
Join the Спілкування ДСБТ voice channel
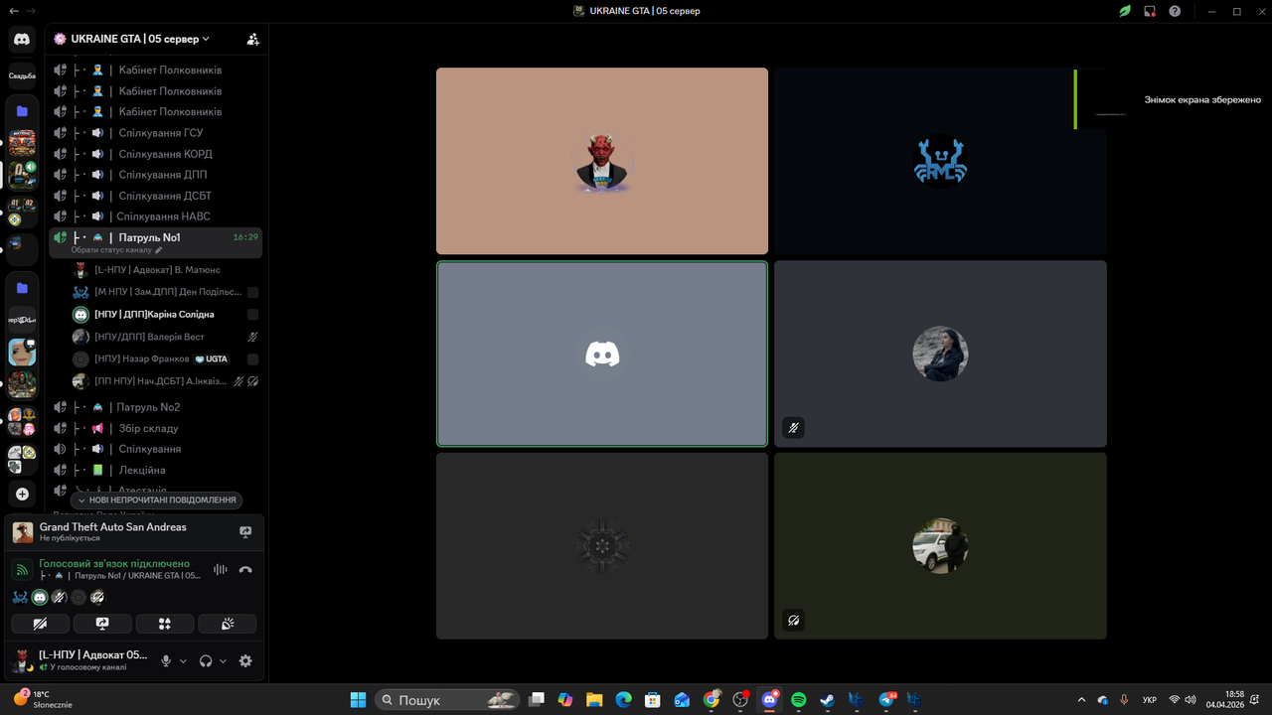(156, 196)
